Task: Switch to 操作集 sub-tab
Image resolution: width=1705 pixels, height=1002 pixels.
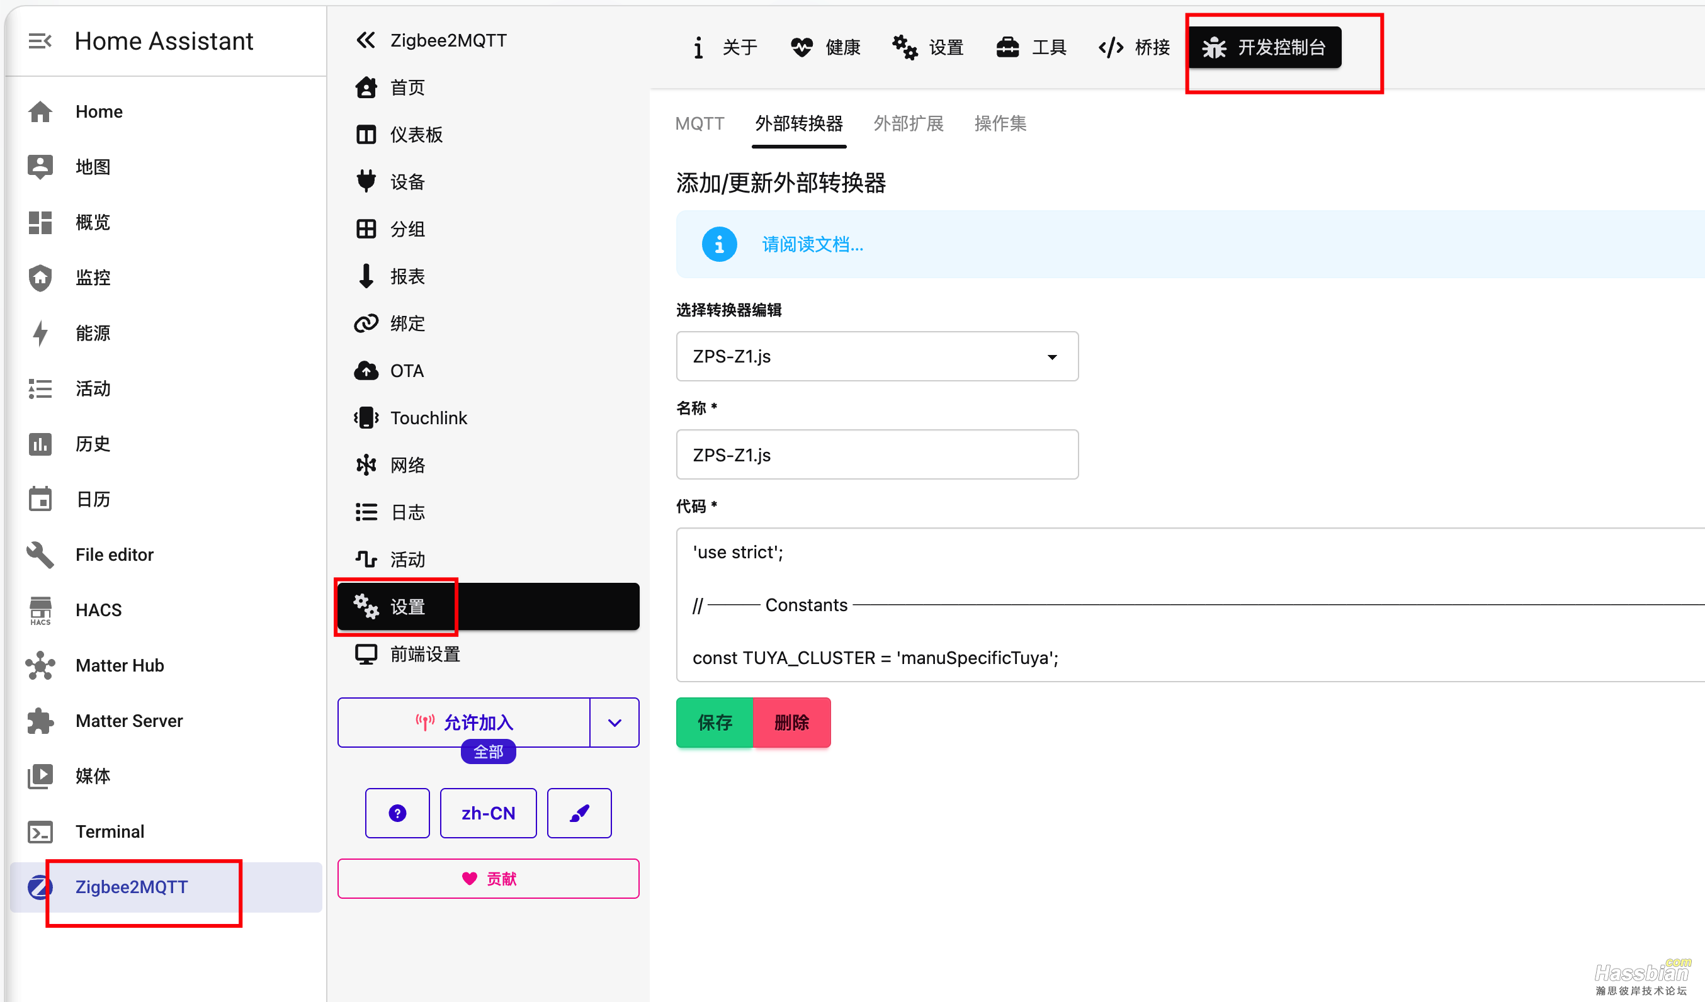Action: tap(1000, 125)
